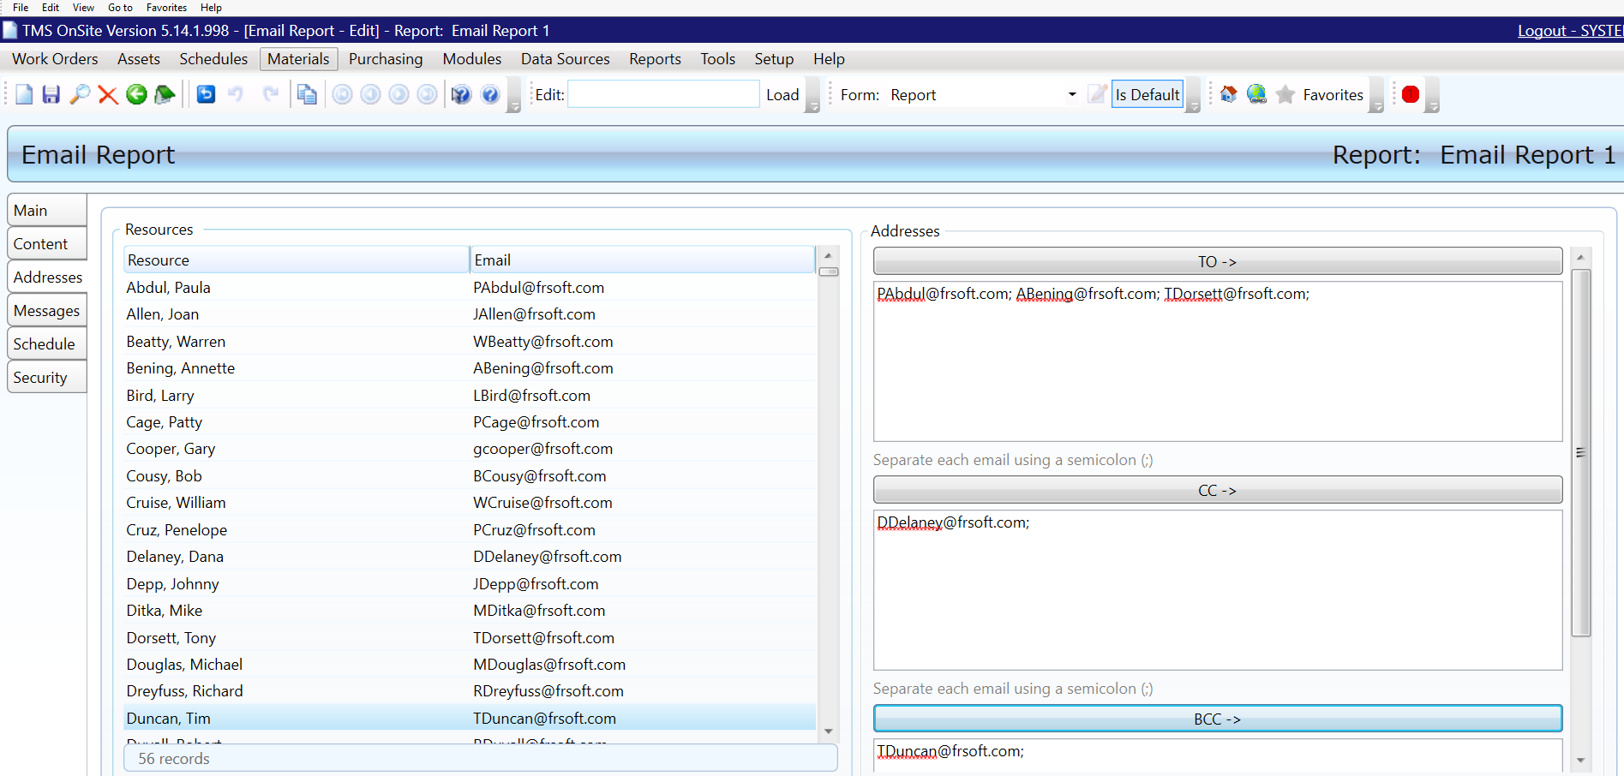
Task: Go to next record navigation icon
Action: pyautogui.click(x=399, y=94)
